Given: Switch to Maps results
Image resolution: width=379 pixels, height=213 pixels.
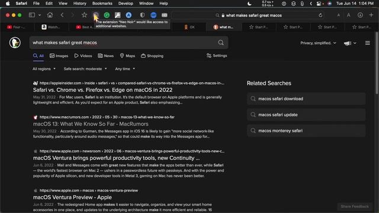Looking at the screenshot, I should coord(127,56).
